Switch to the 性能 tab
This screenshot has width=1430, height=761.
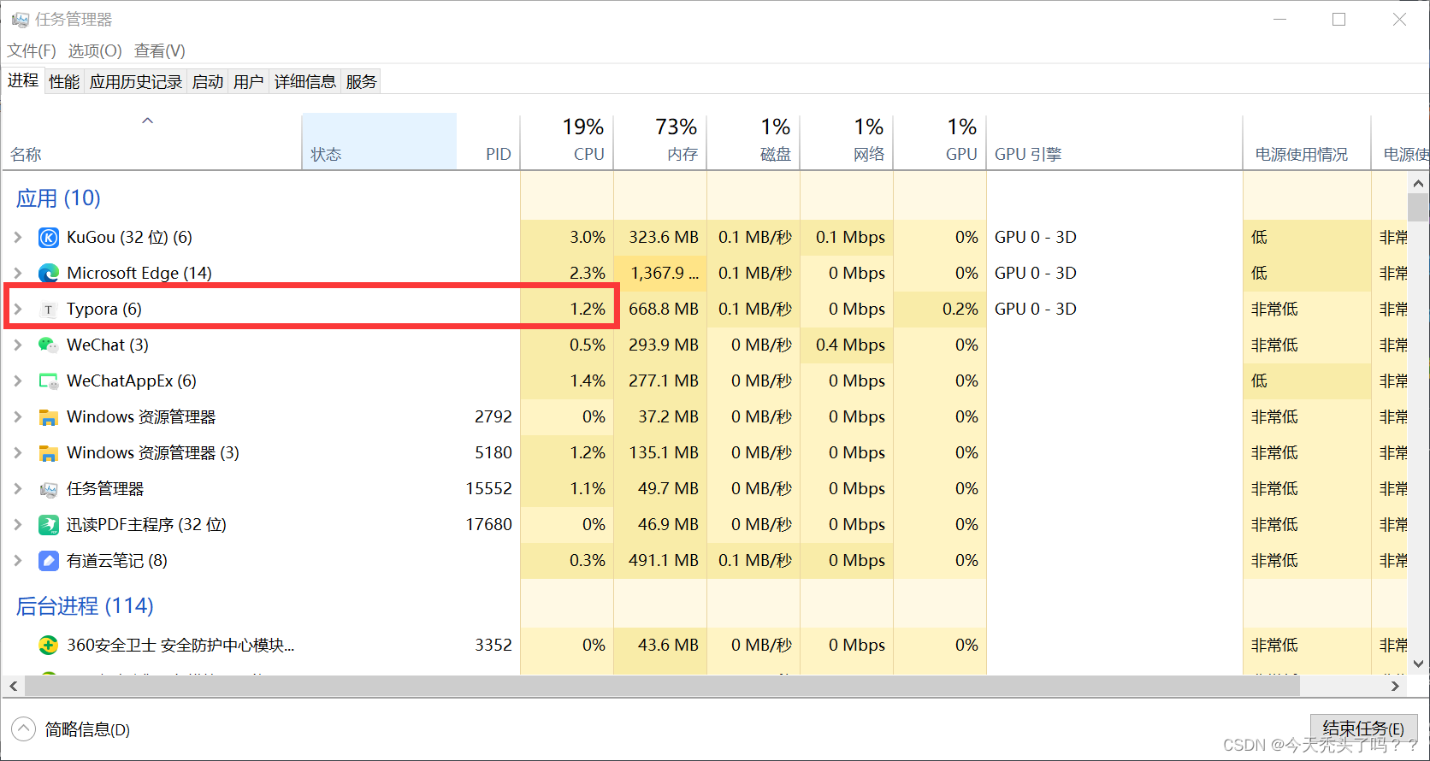coord(64,82)
